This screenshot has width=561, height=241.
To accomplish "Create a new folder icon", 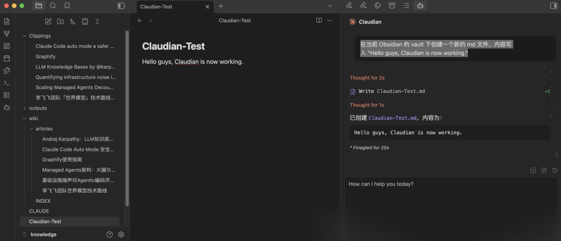I will [x=60, y=21].
